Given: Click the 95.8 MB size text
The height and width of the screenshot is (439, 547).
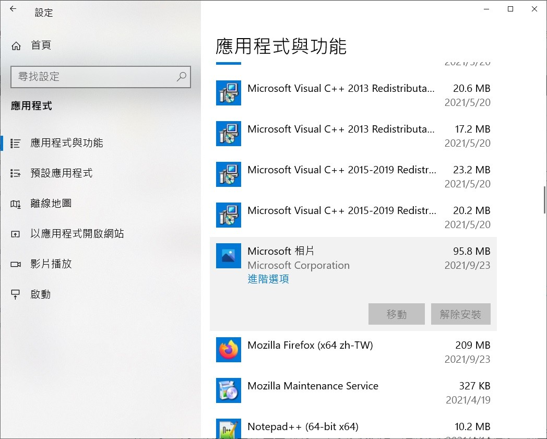Looking at the screenshot, I should [472, 251].
